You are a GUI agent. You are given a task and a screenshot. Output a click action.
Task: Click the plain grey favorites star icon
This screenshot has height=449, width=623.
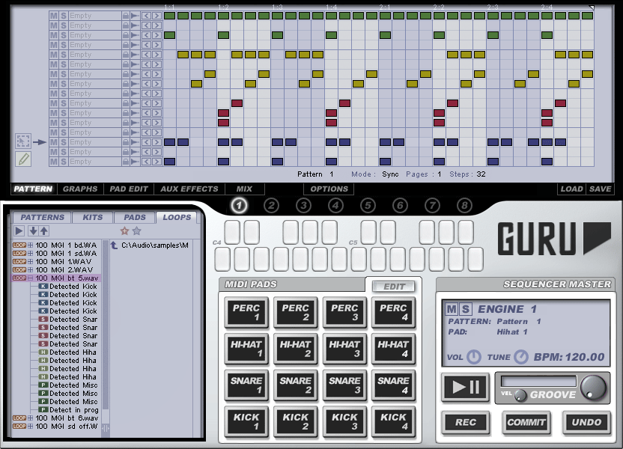coord(137,230)
